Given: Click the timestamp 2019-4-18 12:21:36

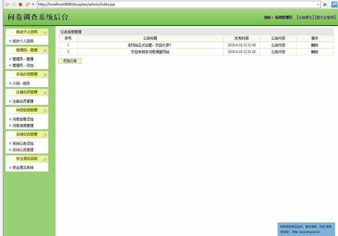Looking at the screenshot, I should click(241, 45).
